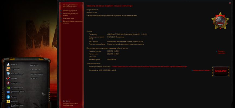
Task: Launch Telegram from the start menu
Action: pos(8,97)
